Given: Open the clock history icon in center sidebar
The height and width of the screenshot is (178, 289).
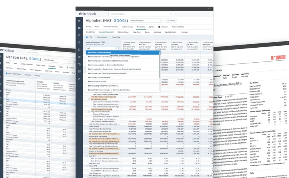Looking at the screenshot, I should tap(79, 42).
